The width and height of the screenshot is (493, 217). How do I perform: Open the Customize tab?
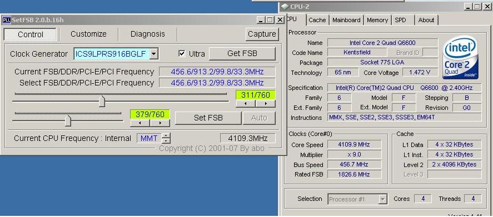88,34
